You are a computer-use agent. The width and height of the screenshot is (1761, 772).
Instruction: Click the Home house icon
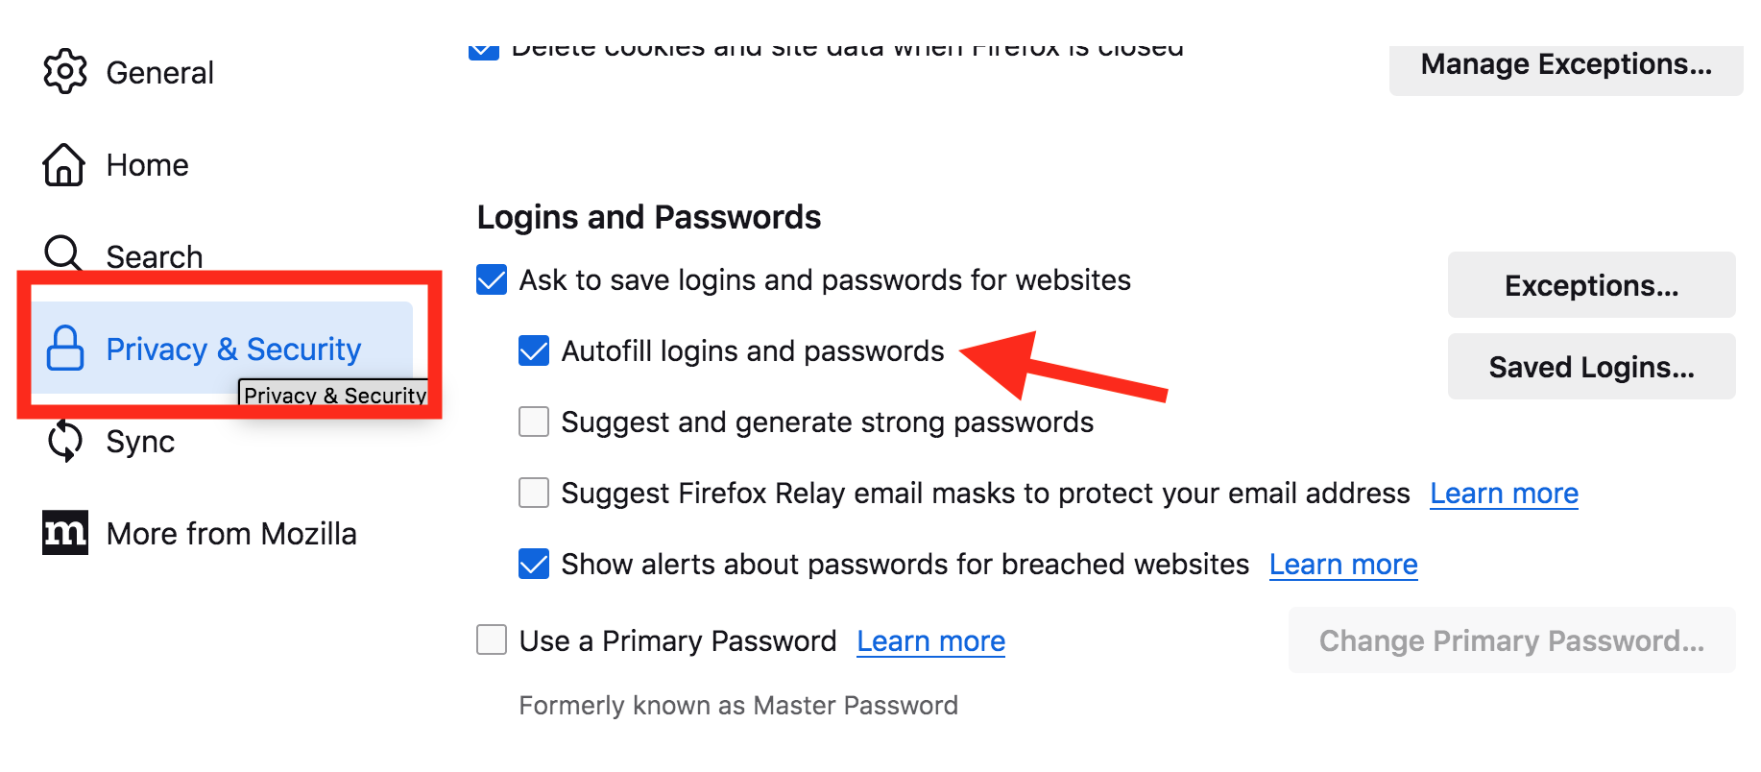64,164
